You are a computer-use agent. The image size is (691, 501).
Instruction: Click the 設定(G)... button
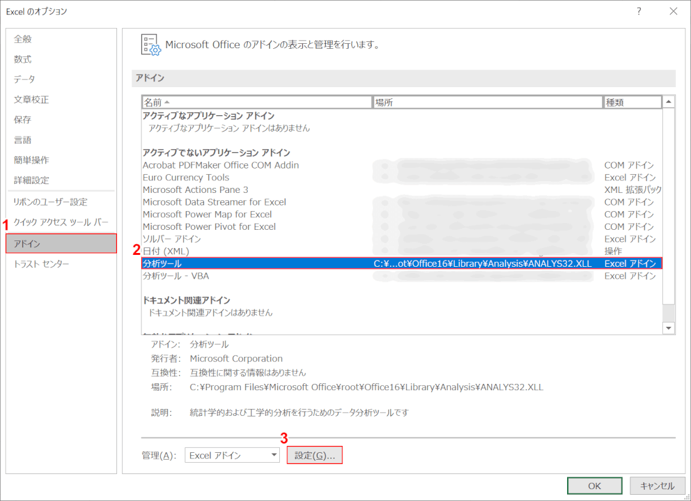[314, 455]
